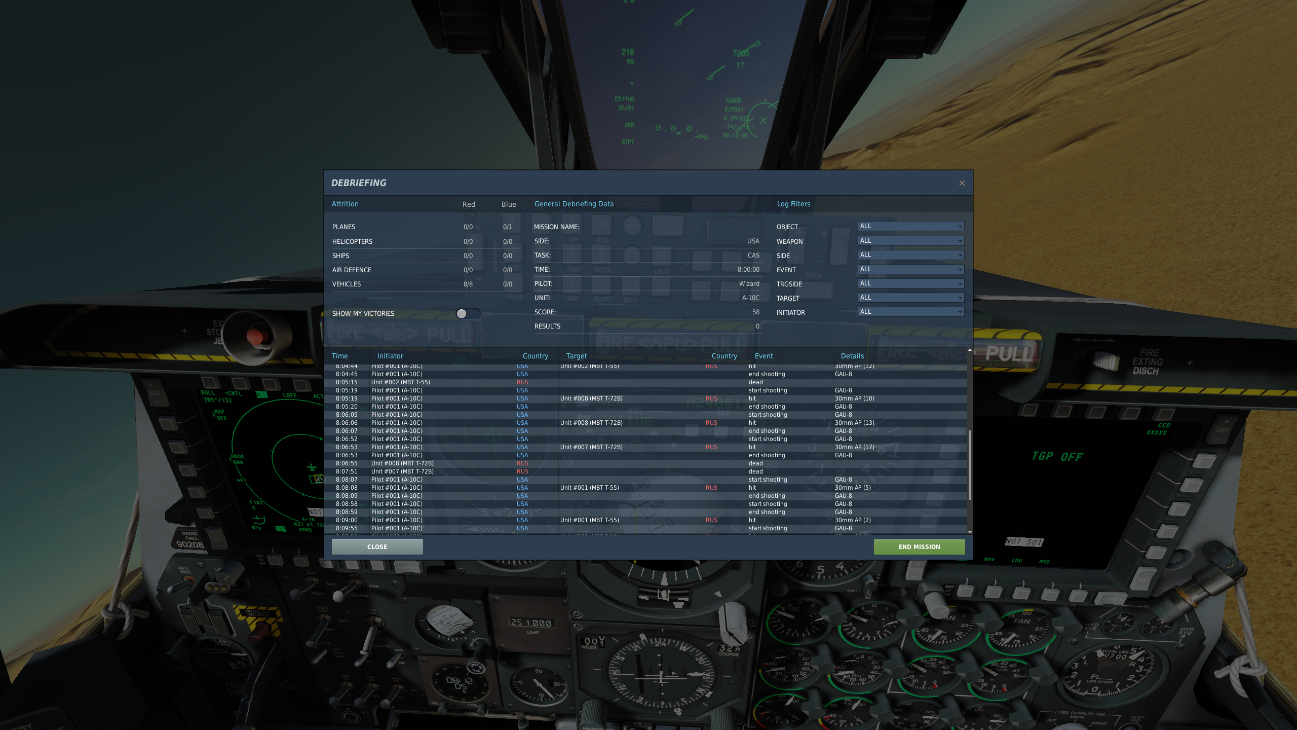Click the UNIT value A-10C
Screen dimensions: 1297x730
(x=750, y=298)
